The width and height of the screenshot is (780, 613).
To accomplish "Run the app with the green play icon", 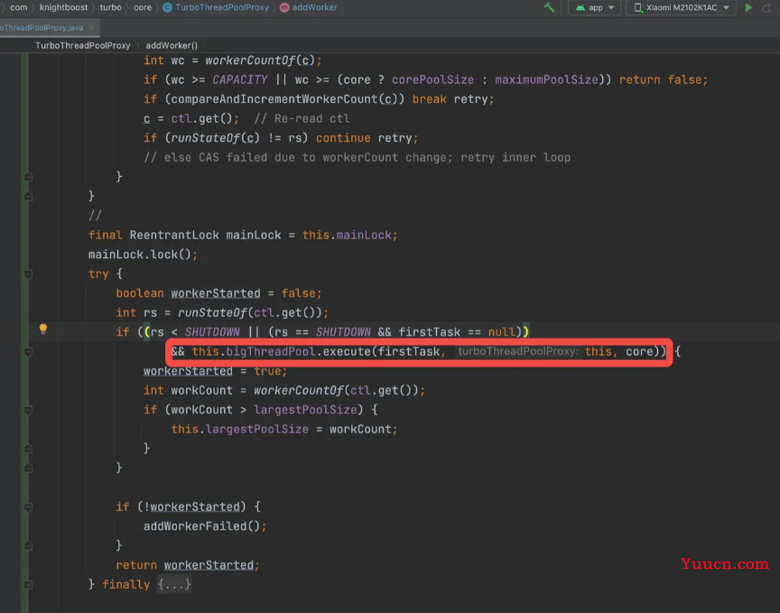I will 748,7.
